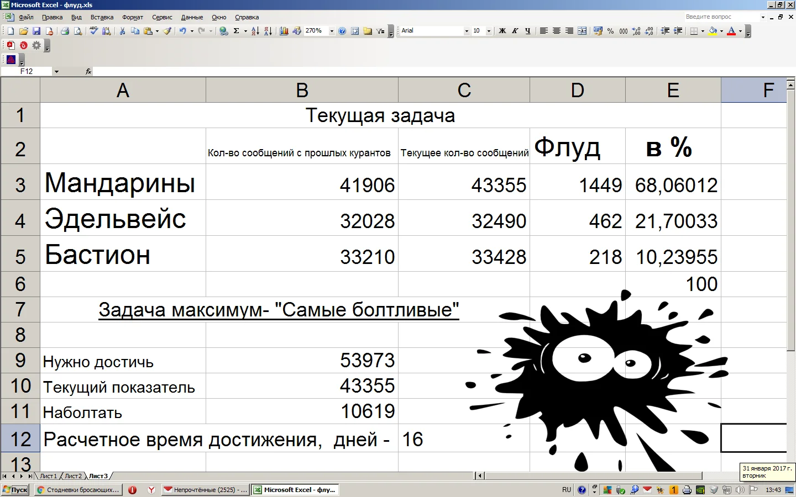This screenshot has height=497, width=796.
Task: Open the Name Box dropdown arrow
Action: 56,71
